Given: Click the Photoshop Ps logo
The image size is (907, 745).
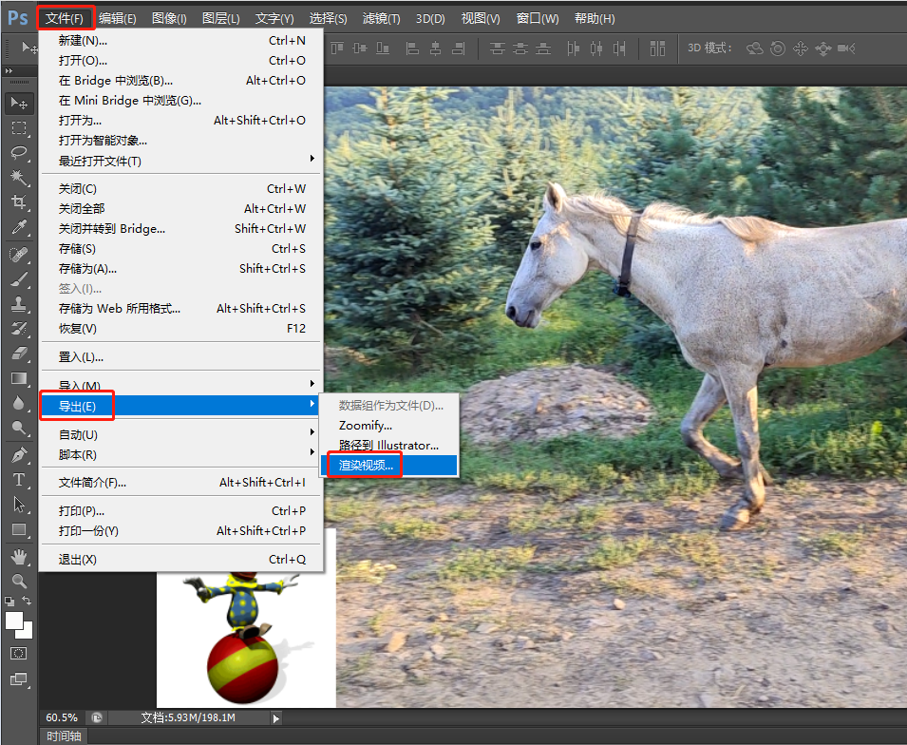Looking at the screenshot, I should 18,18.
